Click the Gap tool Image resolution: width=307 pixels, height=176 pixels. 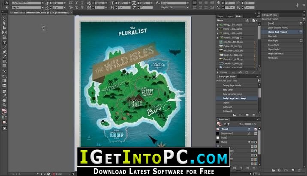pyautogui.click(x=4, y=32)
